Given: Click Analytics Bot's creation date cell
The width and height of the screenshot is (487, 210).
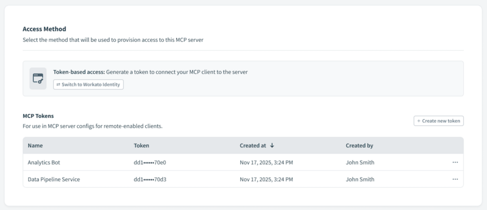Looking at the screenshot, I should (266, 162).
